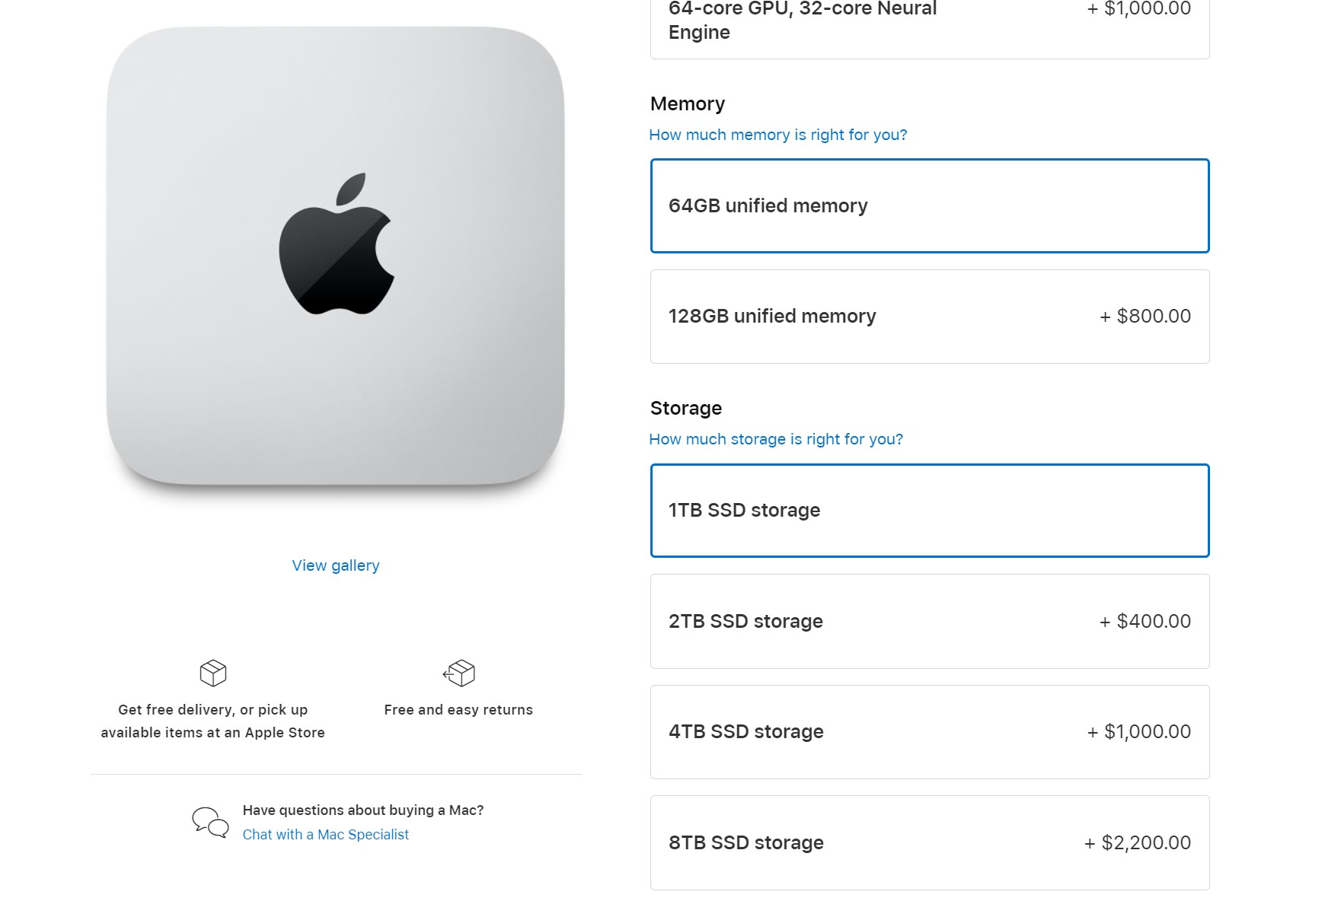
Task: Select 64GB unified memory option
Action: tap(929, 206)
